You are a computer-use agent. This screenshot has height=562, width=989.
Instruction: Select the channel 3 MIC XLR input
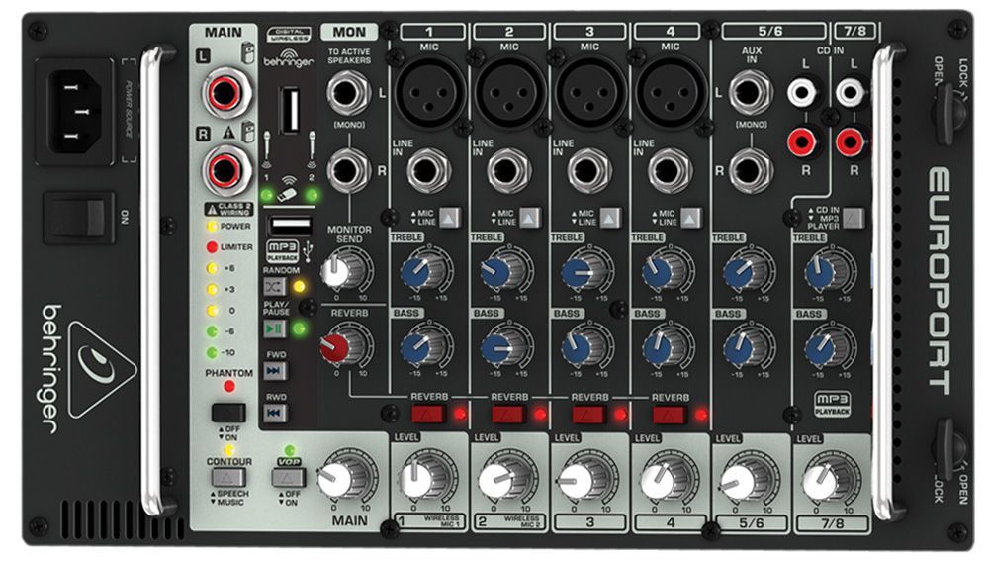point(590,93)
